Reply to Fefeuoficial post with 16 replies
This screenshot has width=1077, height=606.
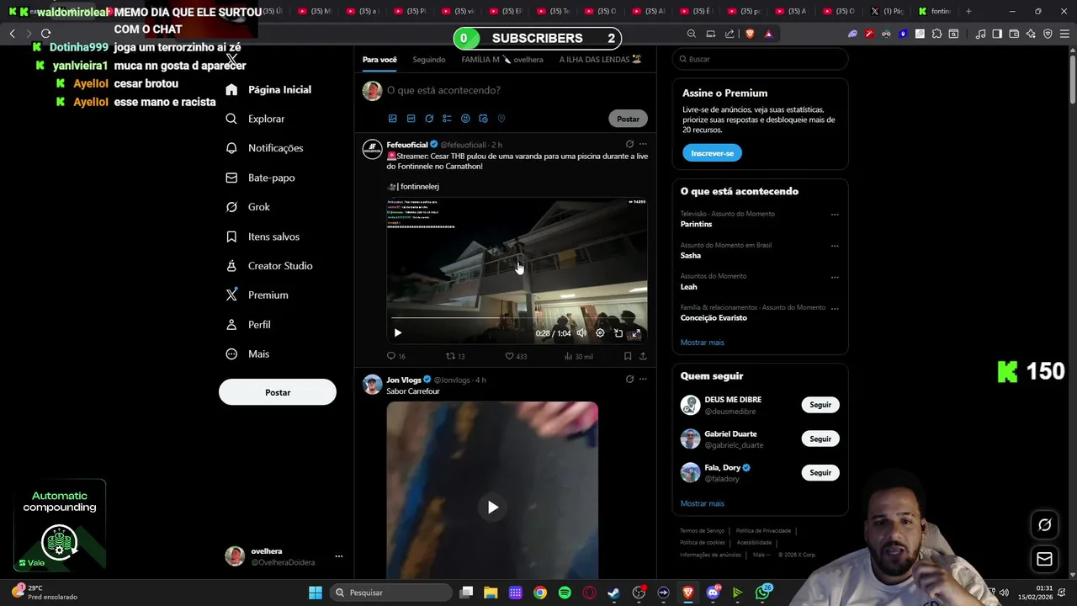[395, 356]
